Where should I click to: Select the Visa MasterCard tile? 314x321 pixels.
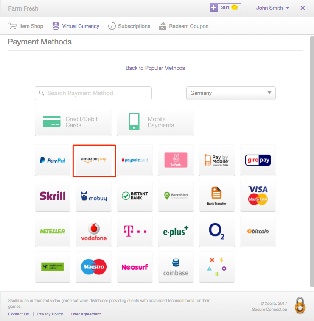(258, 196)
